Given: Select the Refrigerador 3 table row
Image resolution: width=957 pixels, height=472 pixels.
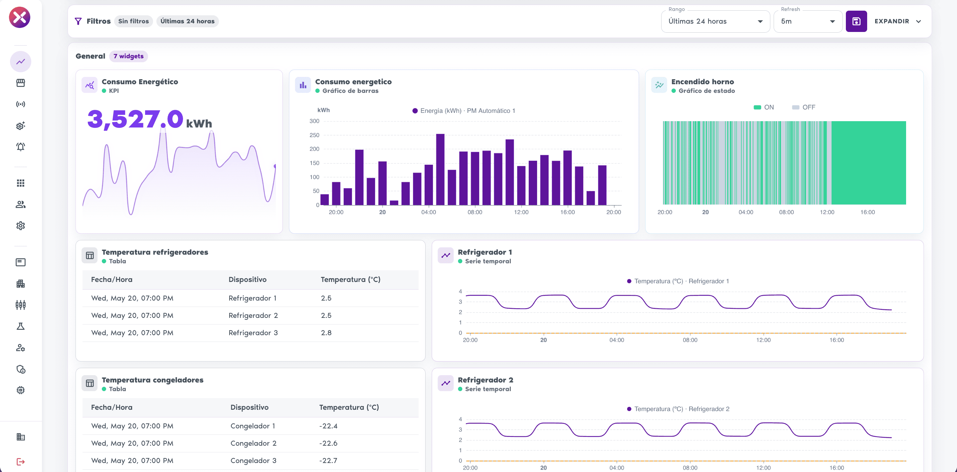Looking at the screenshot, I should (x=250, y=333).
